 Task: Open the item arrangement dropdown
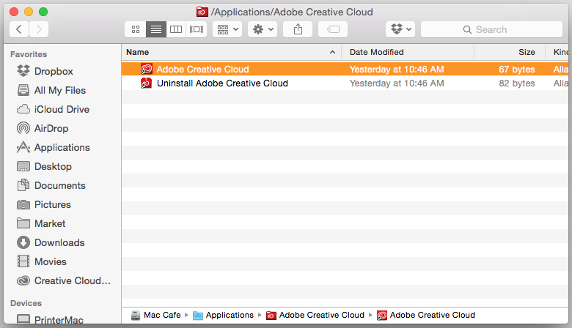pyautogui.click(x=227, y=29)
